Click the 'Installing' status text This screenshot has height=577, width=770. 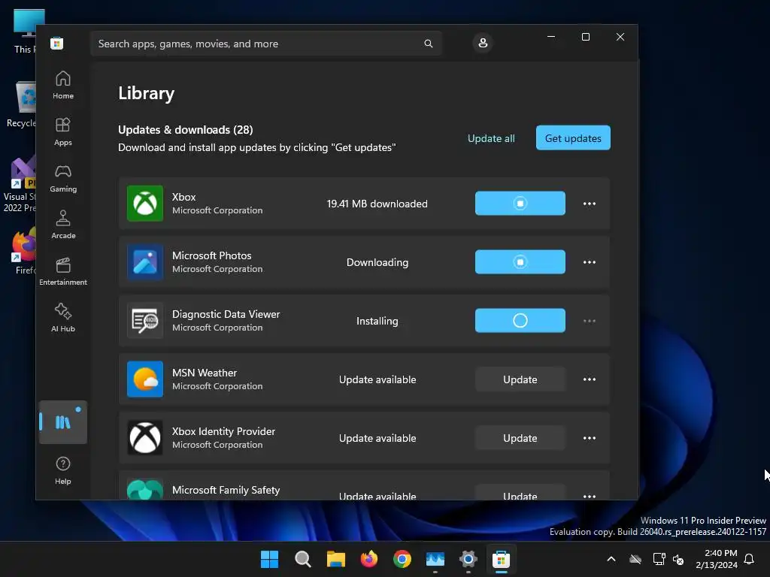coord(377,321)
